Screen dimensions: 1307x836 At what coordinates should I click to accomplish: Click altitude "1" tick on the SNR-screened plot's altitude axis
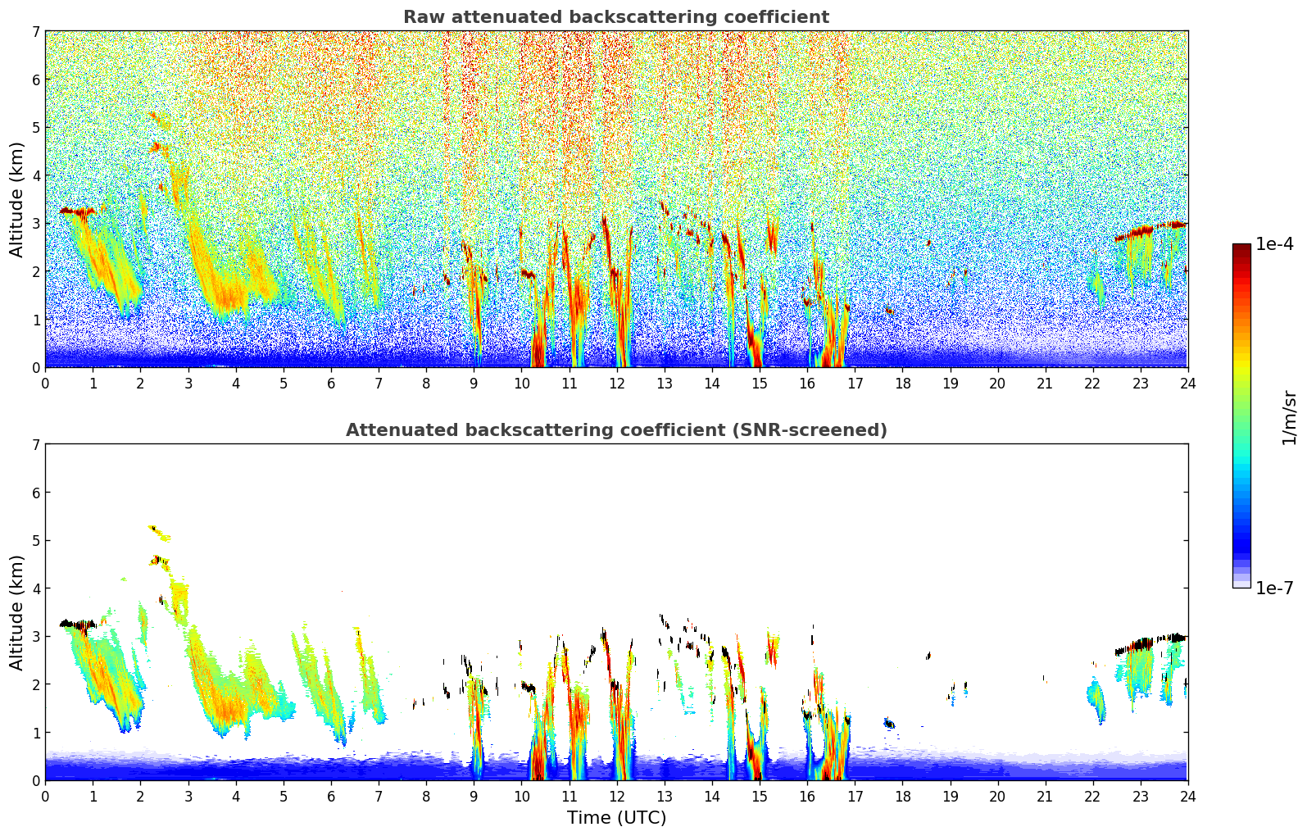tap(36, 733)
